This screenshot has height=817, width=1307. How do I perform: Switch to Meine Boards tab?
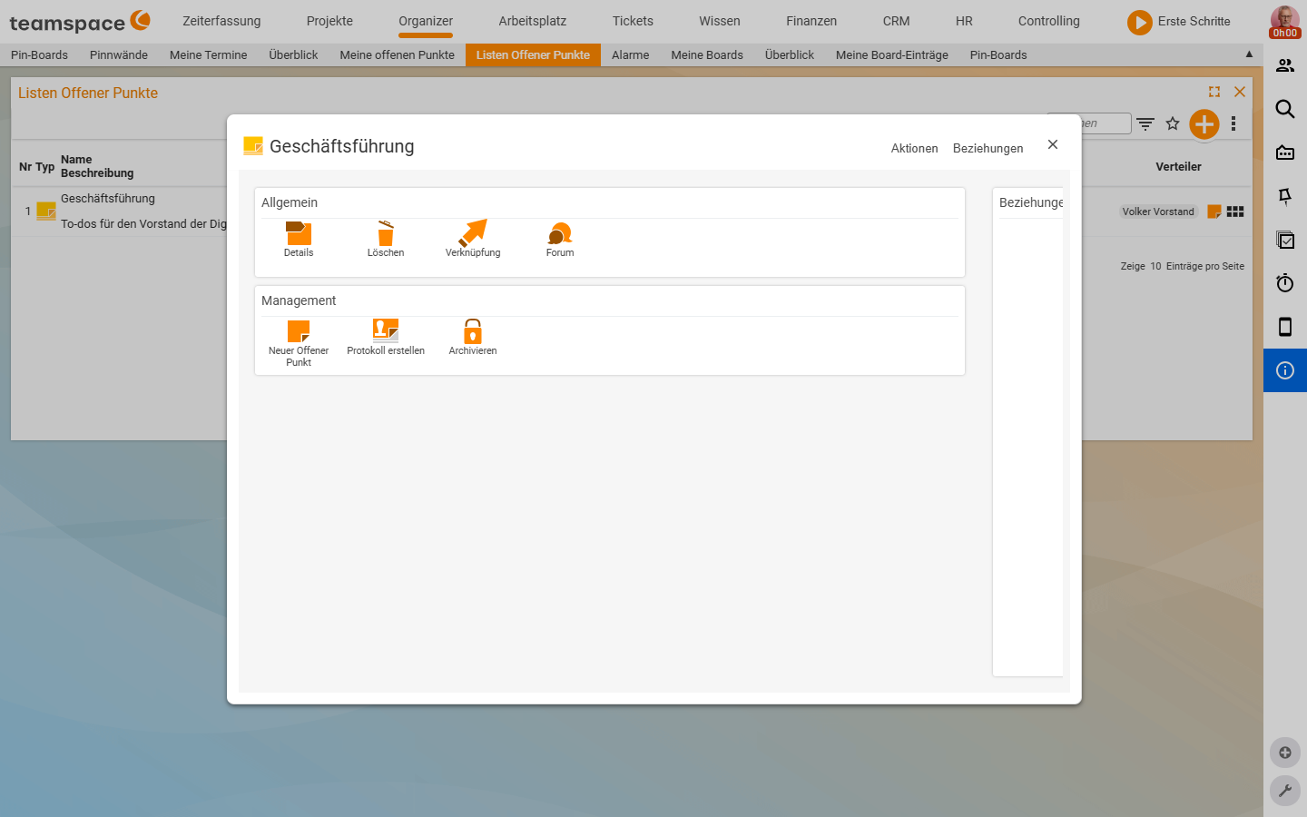point(707,54)
